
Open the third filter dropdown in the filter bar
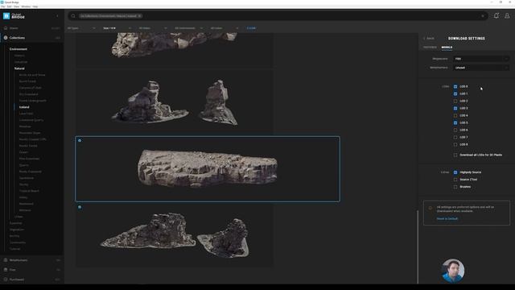153,28
